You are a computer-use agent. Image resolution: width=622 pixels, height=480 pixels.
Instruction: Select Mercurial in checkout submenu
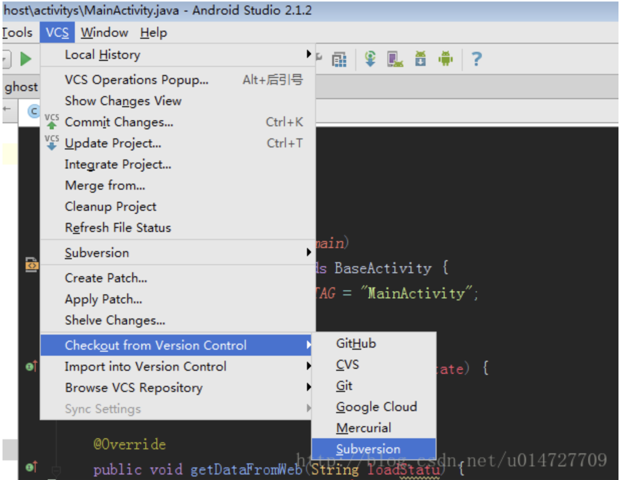[374, 428]
